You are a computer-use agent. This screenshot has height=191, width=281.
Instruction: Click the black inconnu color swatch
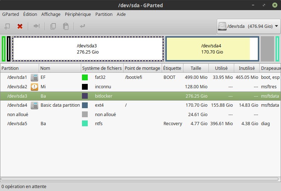(85, 87)
